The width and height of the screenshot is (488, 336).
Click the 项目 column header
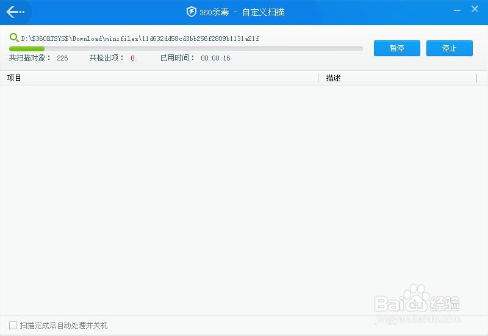(x=14, y=78)
